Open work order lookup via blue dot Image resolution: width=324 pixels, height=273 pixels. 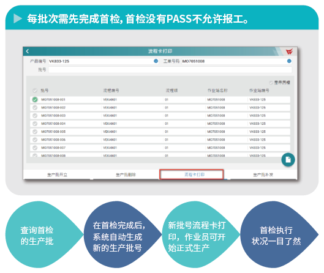289,61
